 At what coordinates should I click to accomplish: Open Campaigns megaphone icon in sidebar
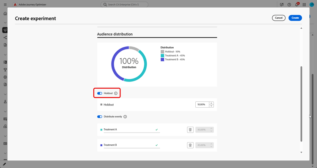click(5, 30)
